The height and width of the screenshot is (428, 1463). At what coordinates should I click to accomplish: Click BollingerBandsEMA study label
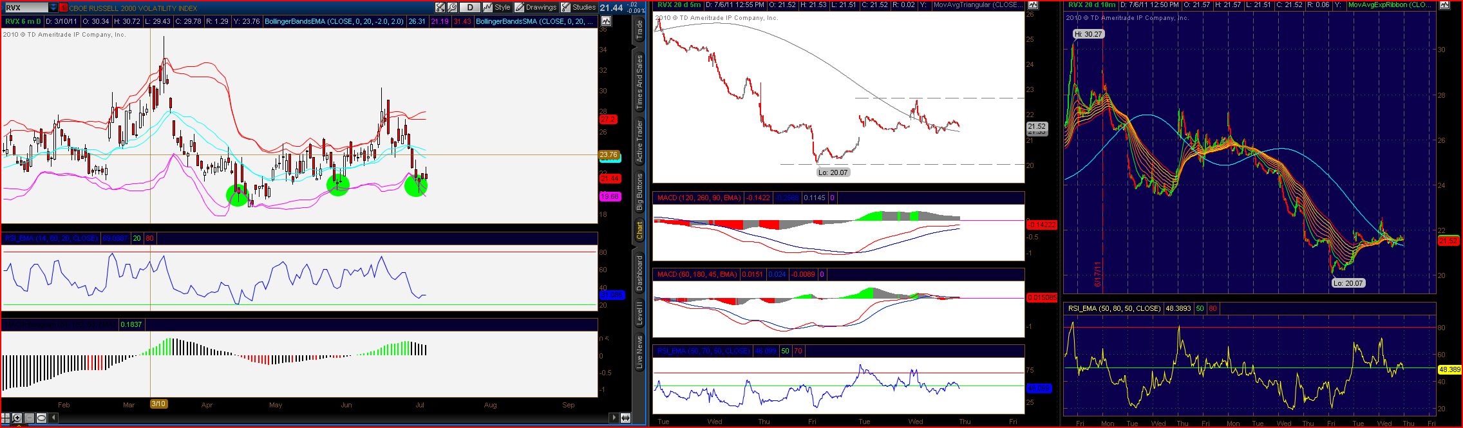coord(334,21)
